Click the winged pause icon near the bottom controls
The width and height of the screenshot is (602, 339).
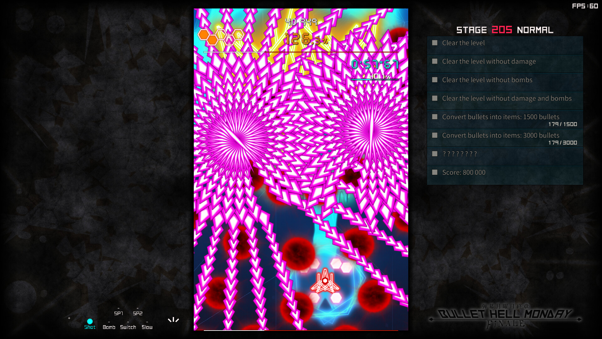174,320
